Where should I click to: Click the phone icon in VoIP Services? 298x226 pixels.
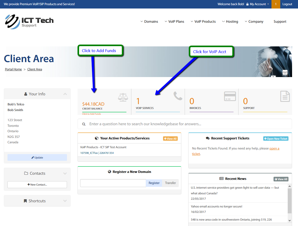[178, 96]
